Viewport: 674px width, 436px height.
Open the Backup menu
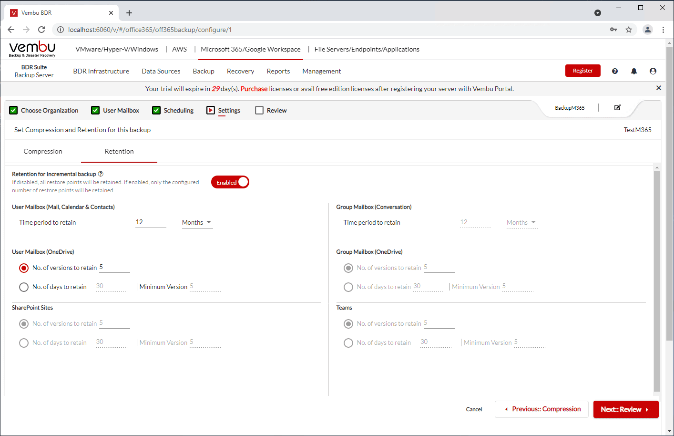point(204,71)
